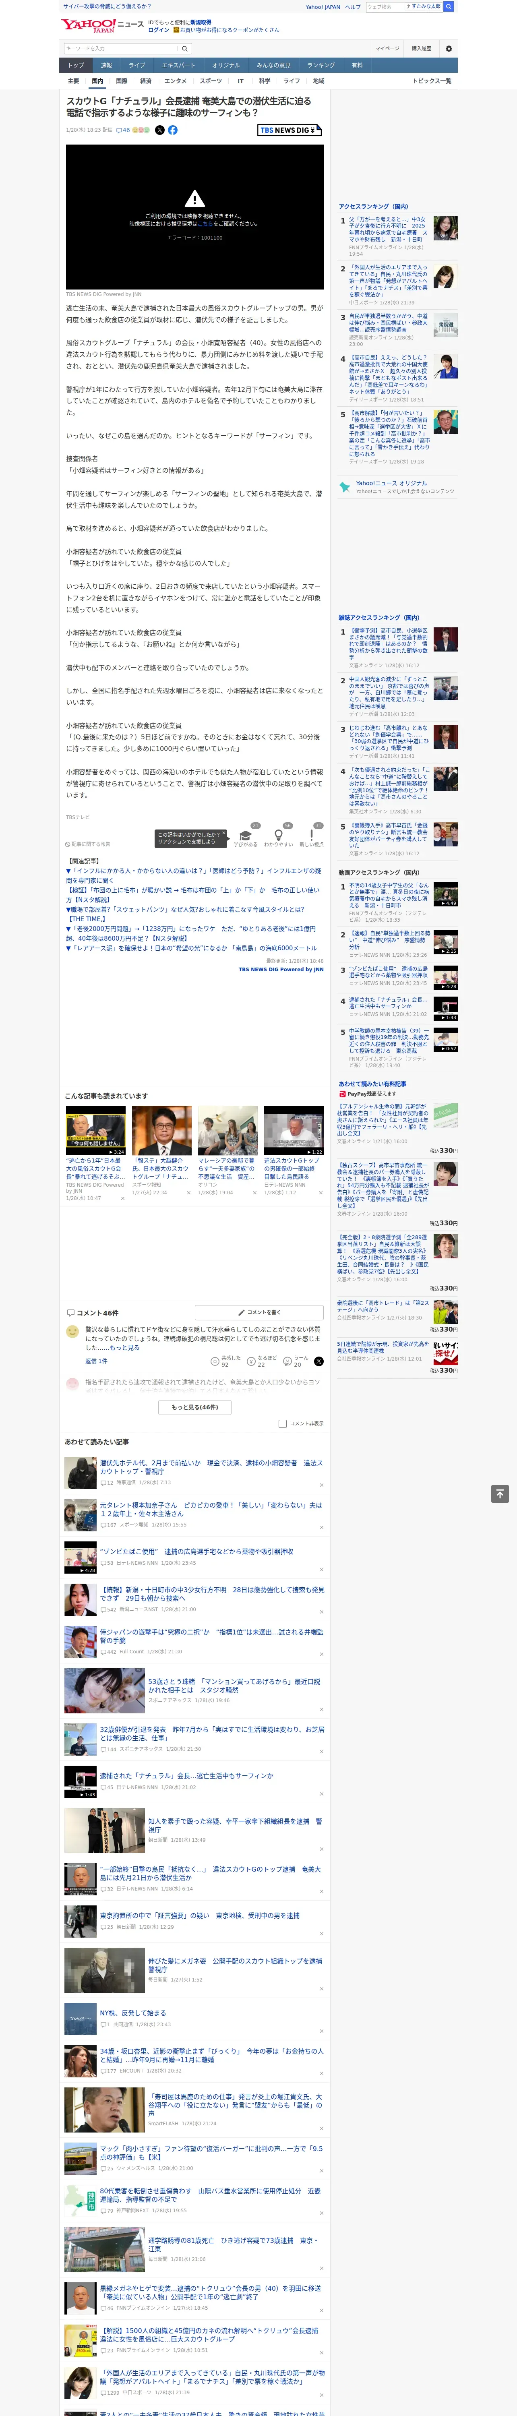Click the 'マイページ' link
This screenshot has height=2416, width=517.
(x=387, y=49)
